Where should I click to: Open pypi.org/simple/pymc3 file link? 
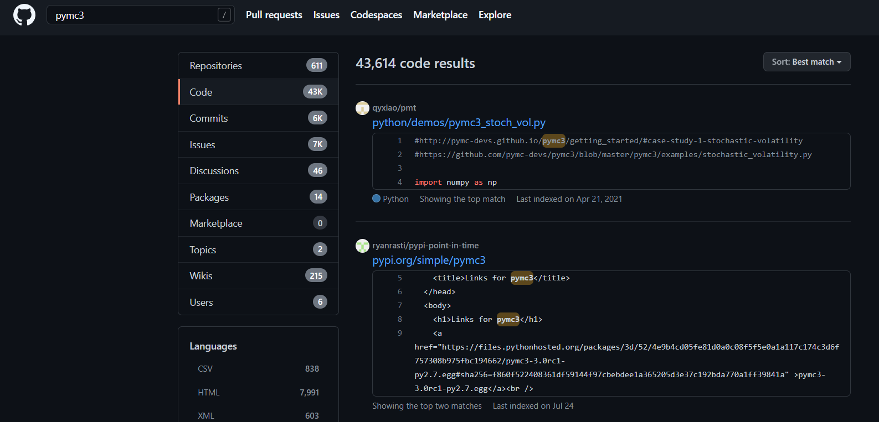point(429,260)
